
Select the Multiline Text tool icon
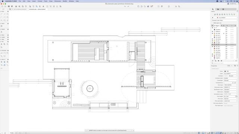click(1, 44)
